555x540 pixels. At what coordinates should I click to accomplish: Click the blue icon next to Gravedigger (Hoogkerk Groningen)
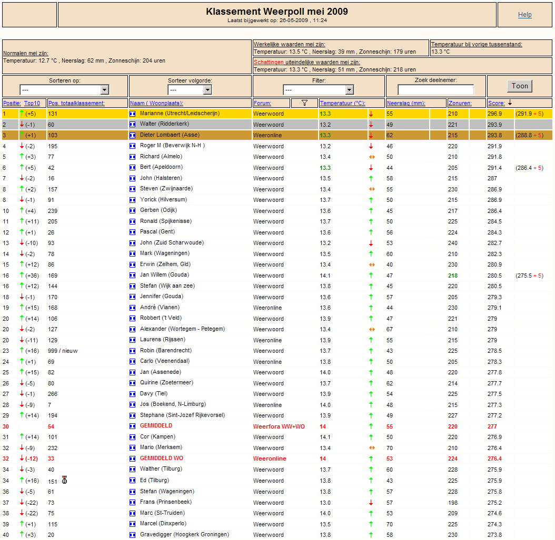pos(133,535)
